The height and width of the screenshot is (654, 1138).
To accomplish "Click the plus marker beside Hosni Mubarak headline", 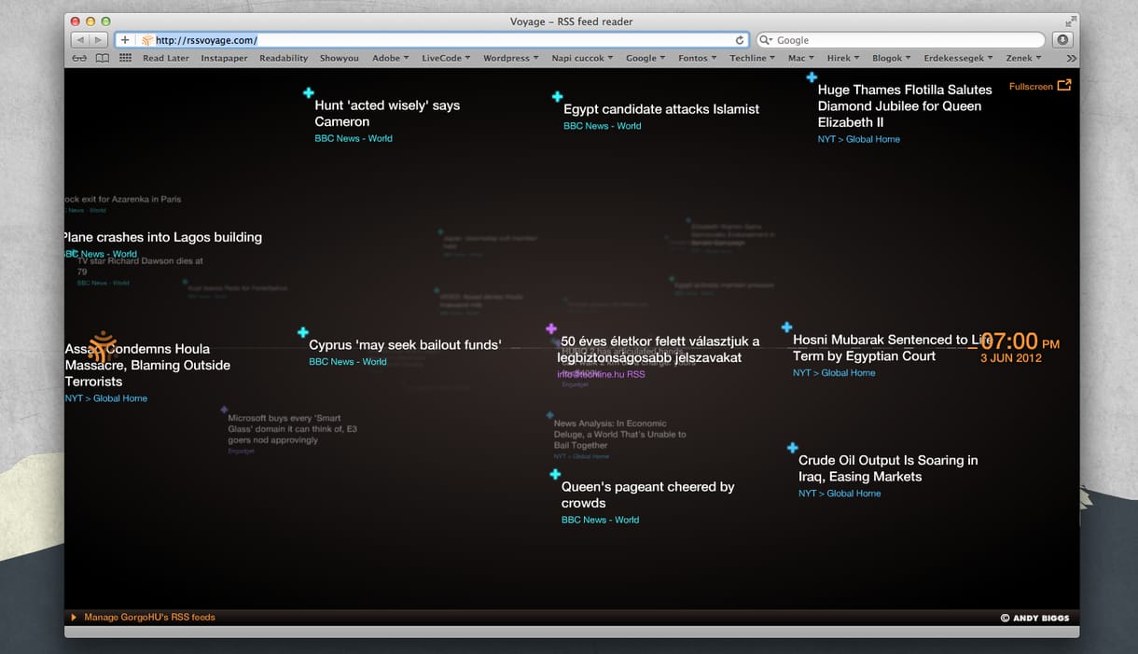I will 786,327.
